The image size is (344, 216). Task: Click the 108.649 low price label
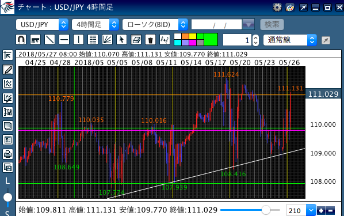[67, 167]
